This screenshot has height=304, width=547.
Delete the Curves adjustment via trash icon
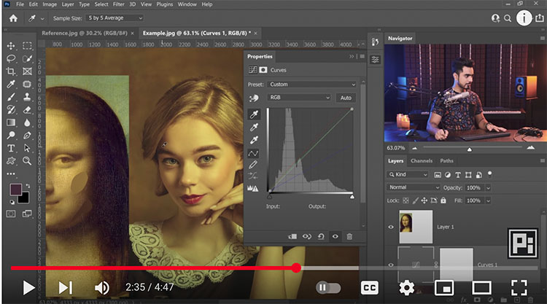349,236
